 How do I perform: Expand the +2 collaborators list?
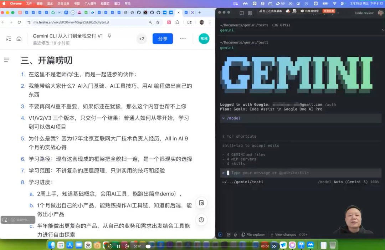(142, 39)
